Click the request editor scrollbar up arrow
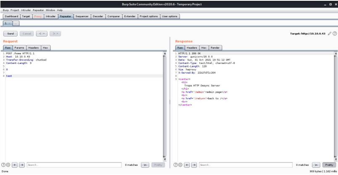This screenshot has height=175, width=338. [165, 54]
